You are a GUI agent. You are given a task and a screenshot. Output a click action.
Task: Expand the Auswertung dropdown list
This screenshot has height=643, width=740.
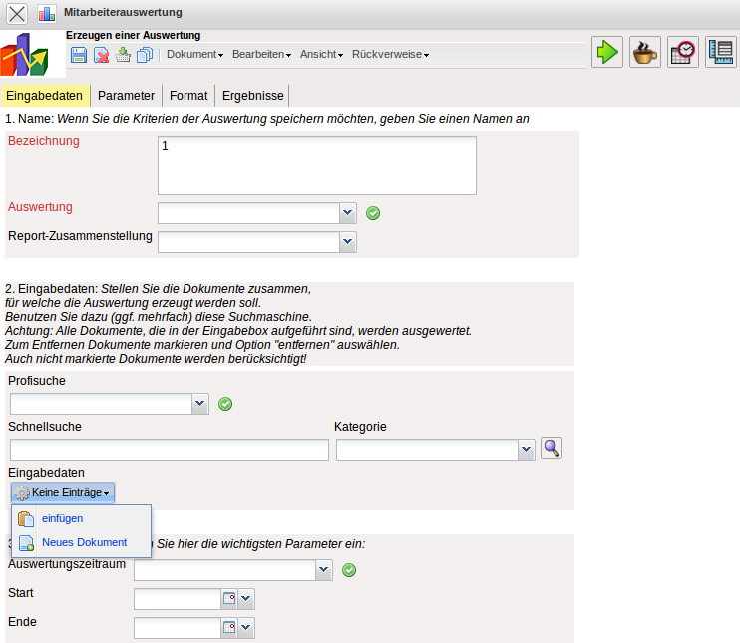click(348, 212)
